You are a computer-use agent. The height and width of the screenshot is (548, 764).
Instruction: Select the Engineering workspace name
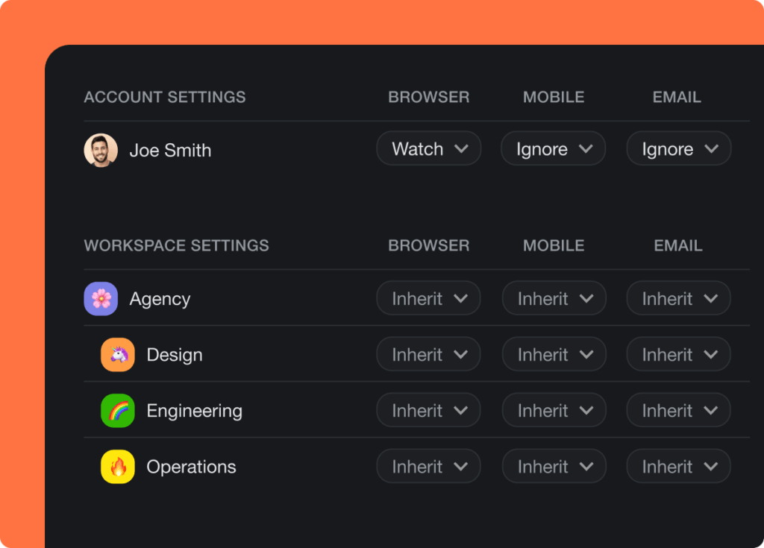pyautogui.click(x=194, y=410)
